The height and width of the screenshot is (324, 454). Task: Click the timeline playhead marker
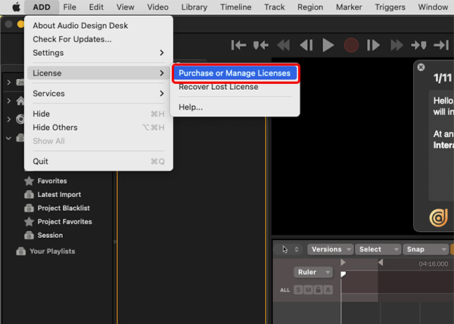click(x=343, y=273)
